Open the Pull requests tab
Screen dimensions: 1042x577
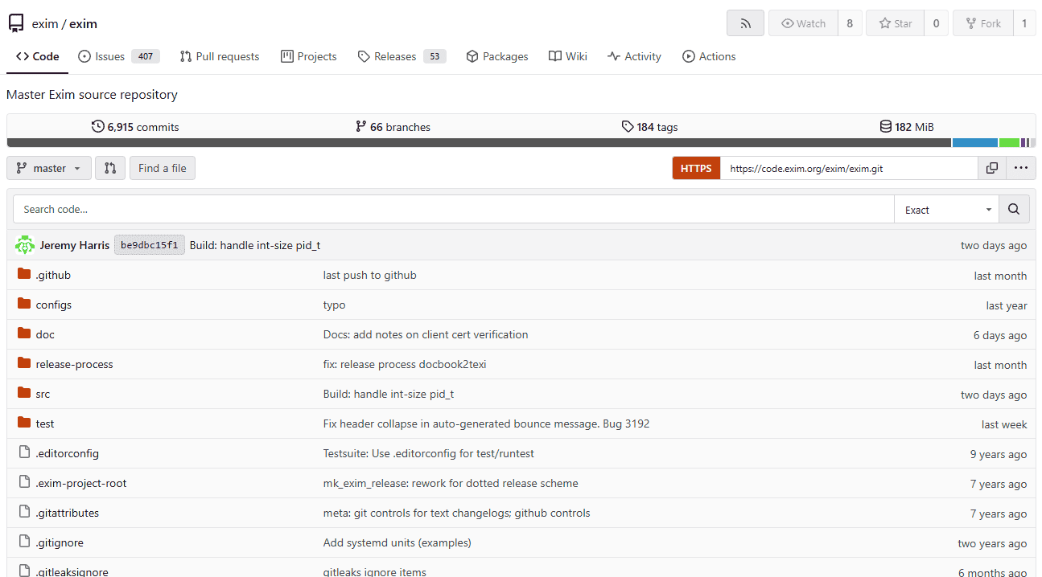coord(220,56)
